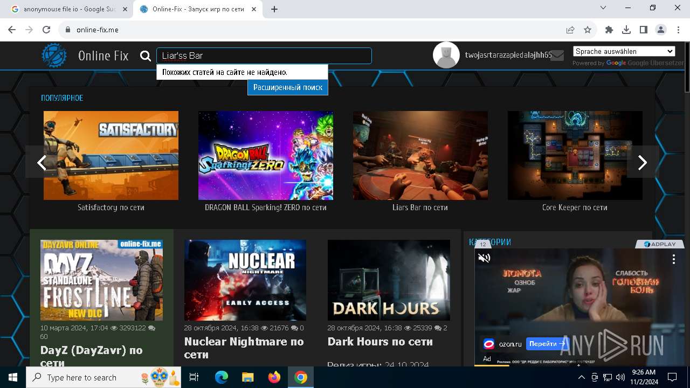Unmute the ad video
Screen dimensions: 690x388
[484, 258]
